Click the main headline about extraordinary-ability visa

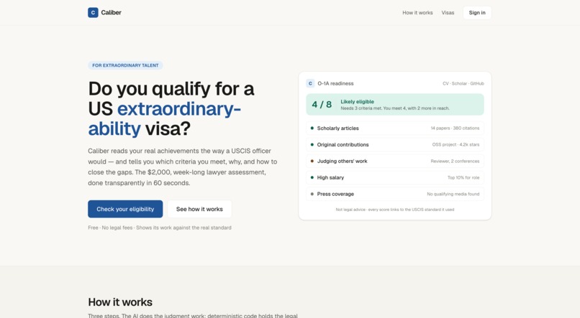click(171, 109)
